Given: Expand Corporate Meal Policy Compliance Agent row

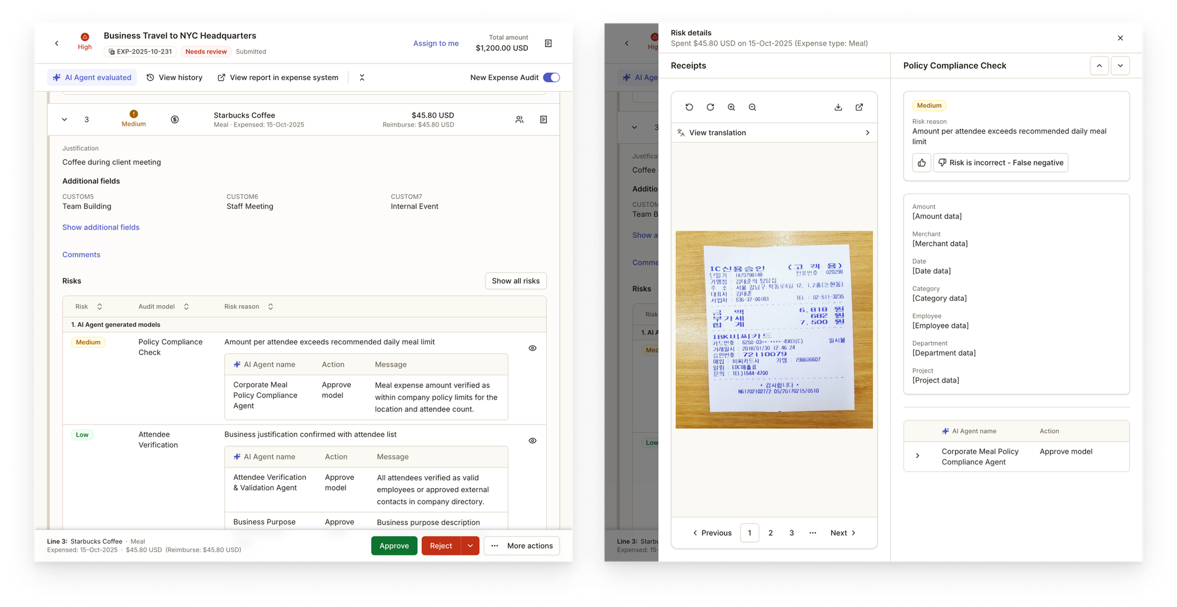Looking at the screenshot, I should click(917, 456).
